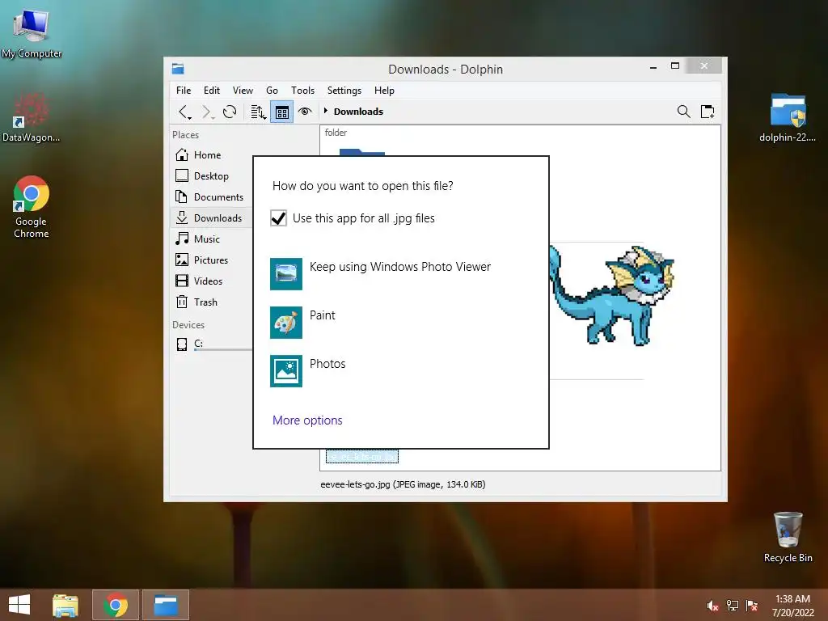Click the Dolphin window icon in the title bar
828x621 pixels.
178,69
